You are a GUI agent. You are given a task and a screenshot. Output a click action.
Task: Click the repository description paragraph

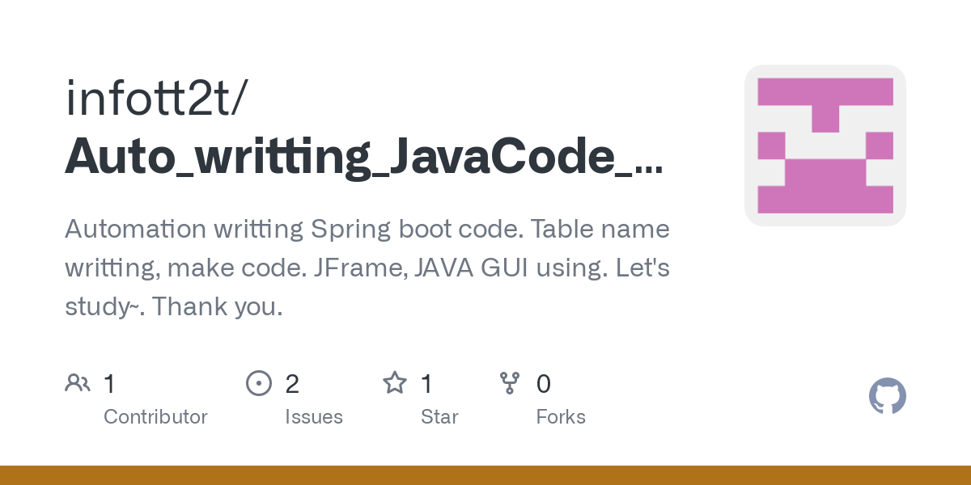tap(367, 268)
